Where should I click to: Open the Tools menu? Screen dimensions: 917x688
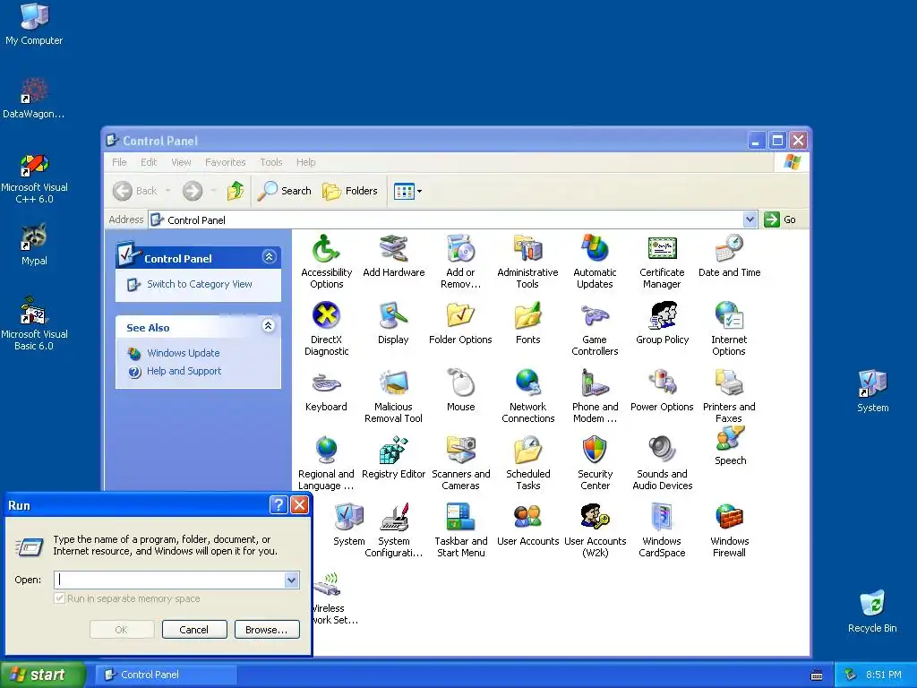[x=270, y=162]
